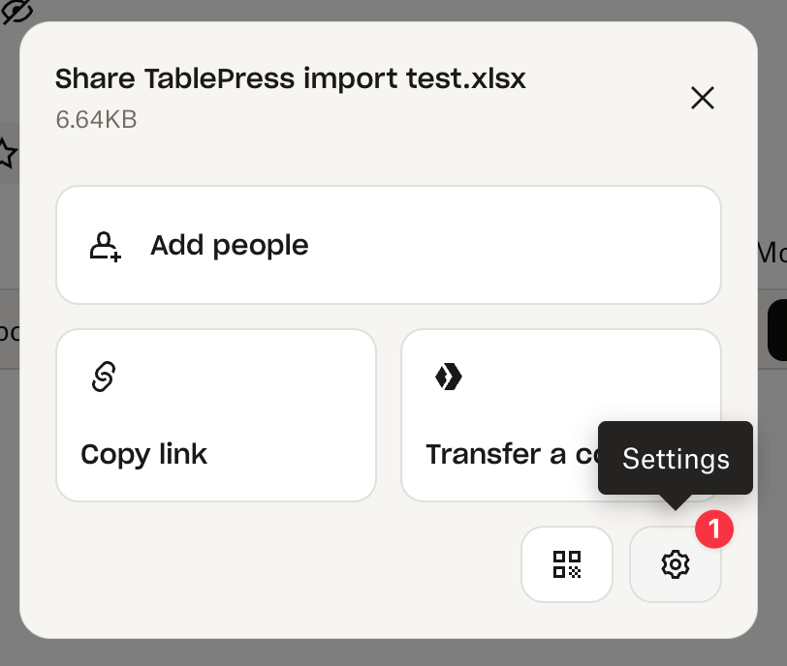
Task: Toggle hidden visibility with the crossed-eye symbol
Action: pos(17,13)
